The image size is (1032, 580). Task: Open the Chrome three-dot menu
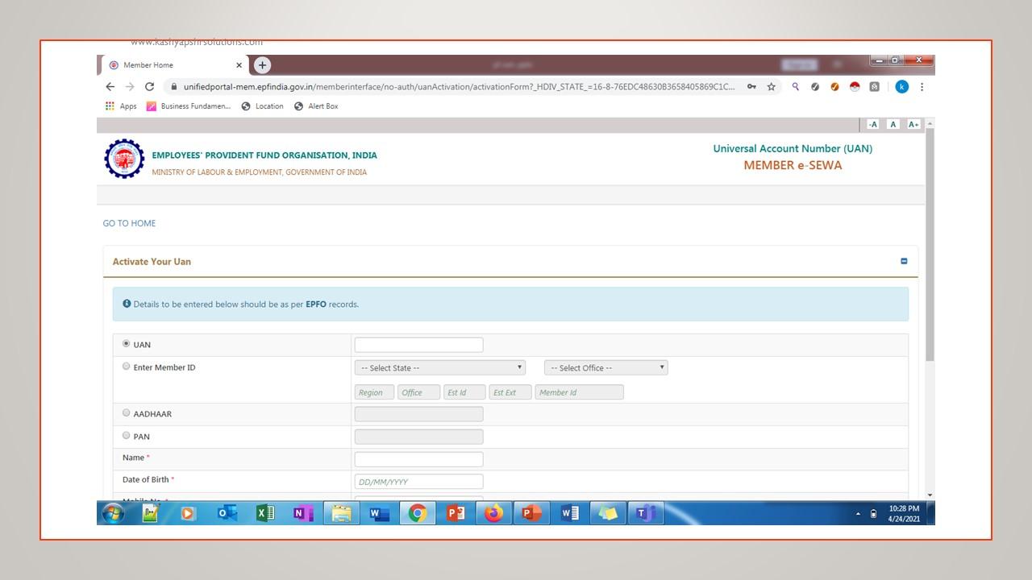click(922, 87)
